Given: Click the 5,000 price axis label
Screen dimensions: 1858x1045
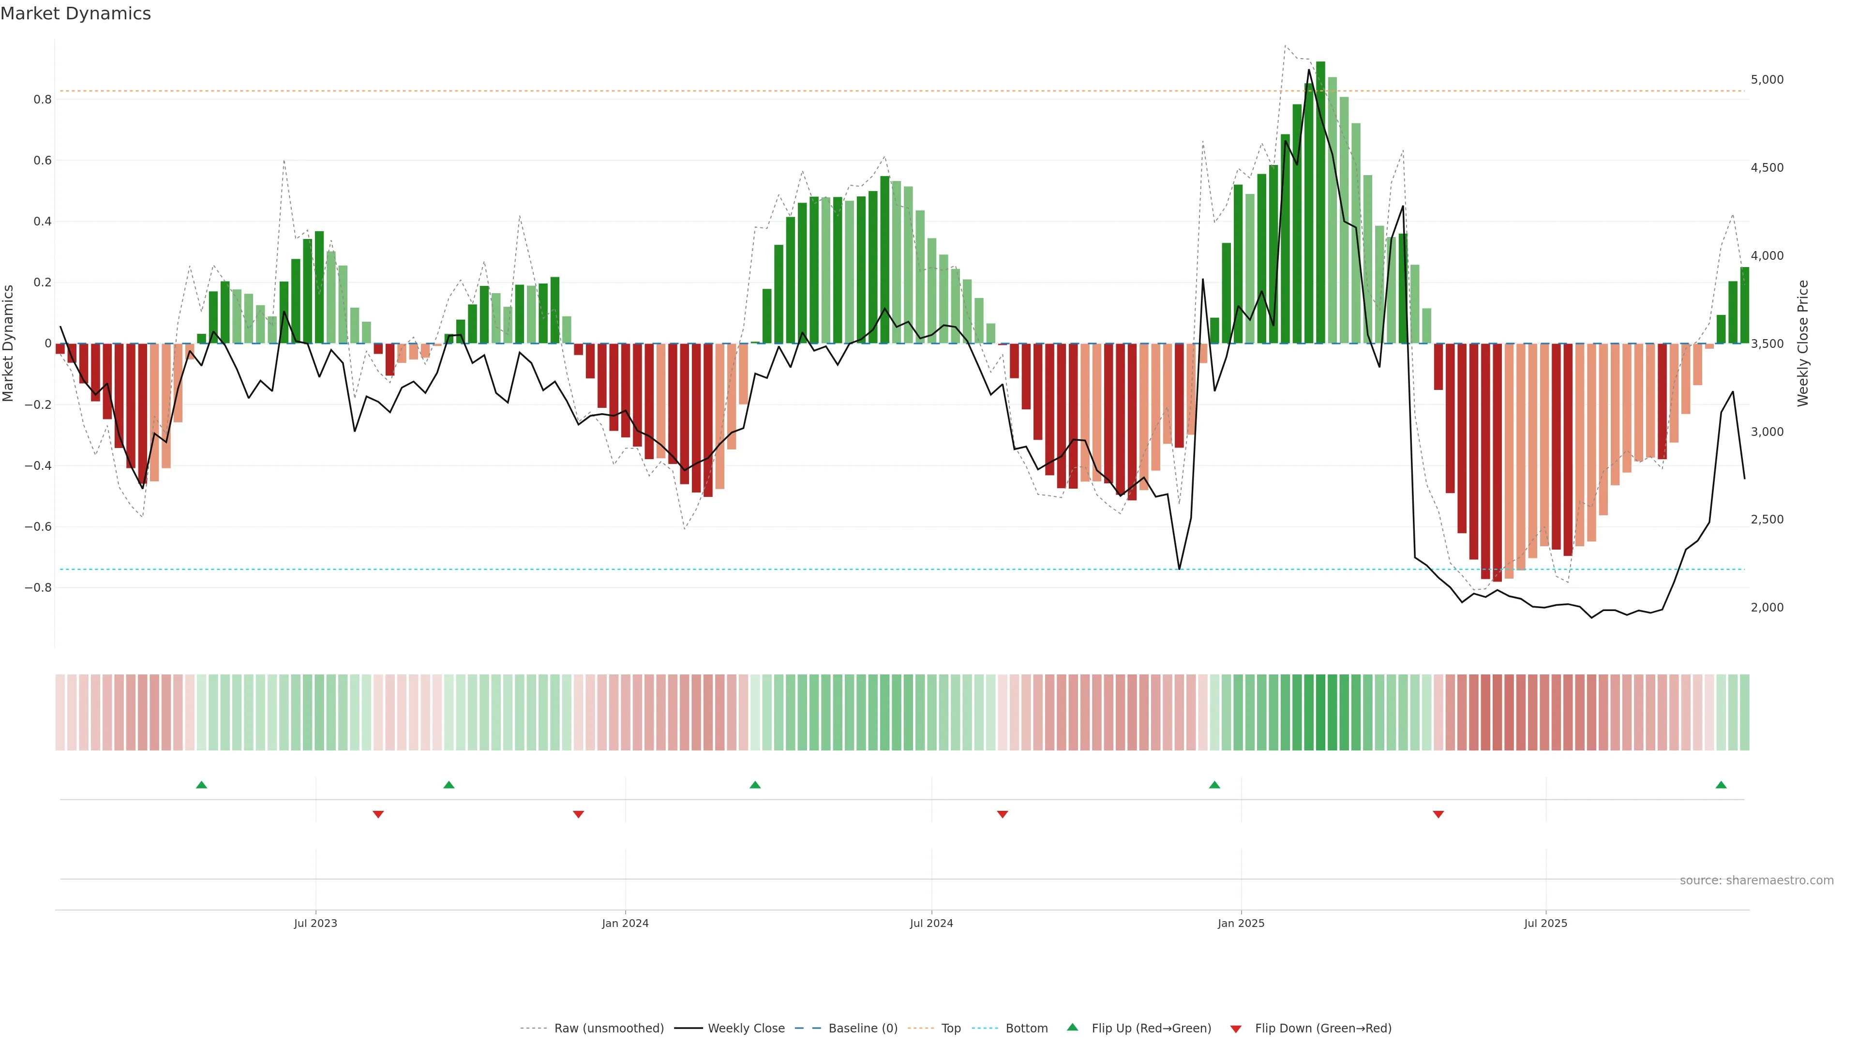Looking at the screenshot, I should 1767,79.
